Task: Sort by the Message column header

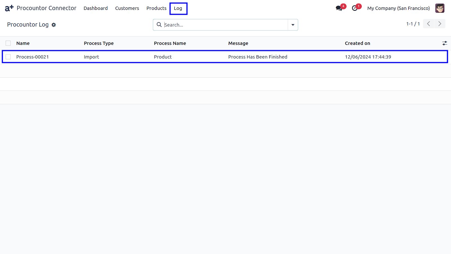Action: [238, 43]
